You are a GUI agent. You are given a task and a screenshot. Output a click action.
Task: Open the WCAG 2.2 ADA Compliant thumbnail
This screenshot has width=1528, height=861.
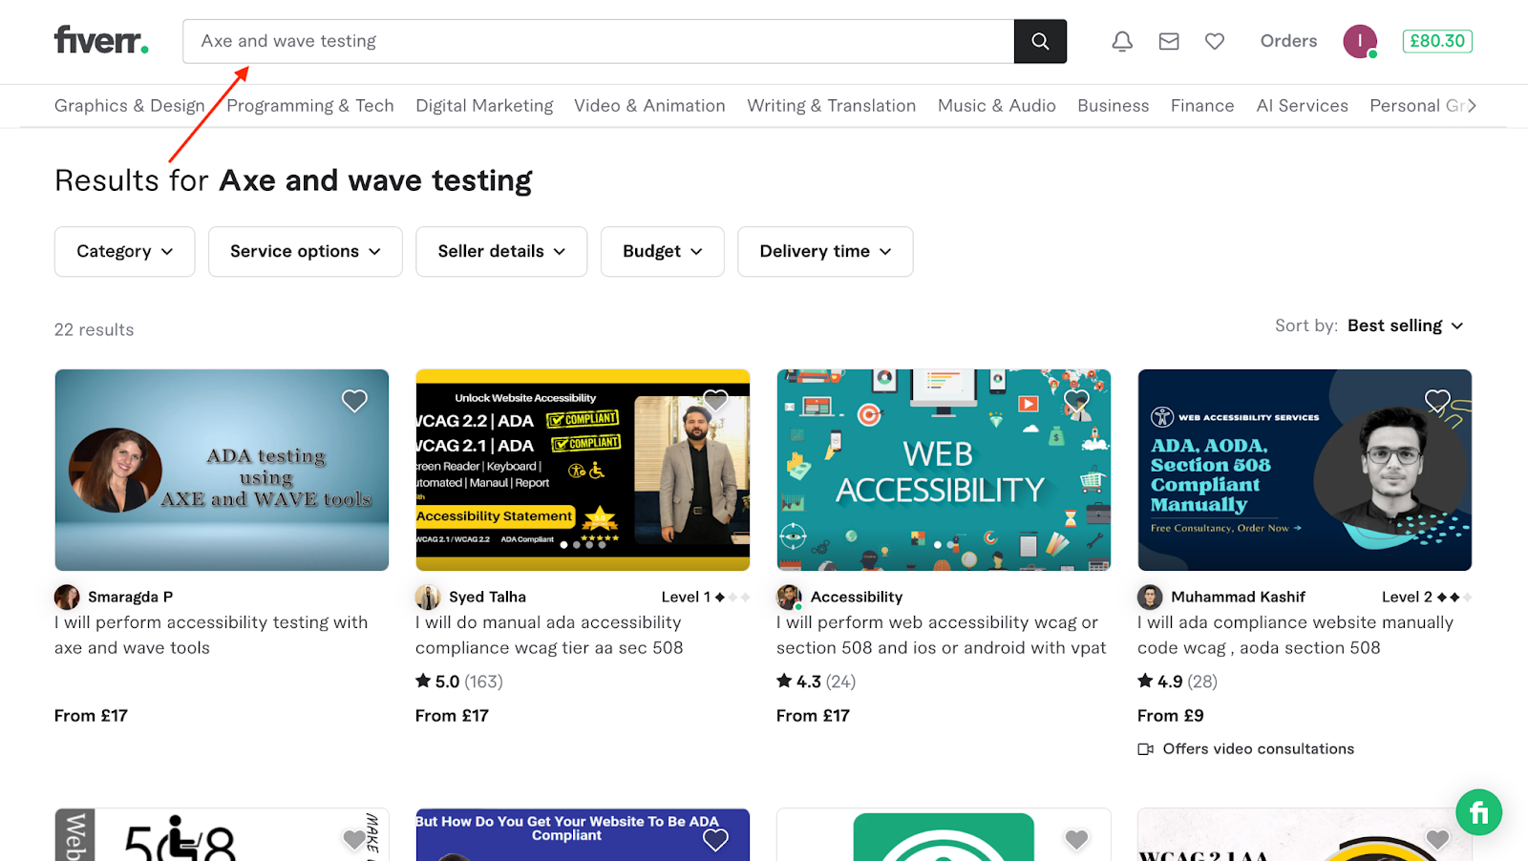(583, 470)
